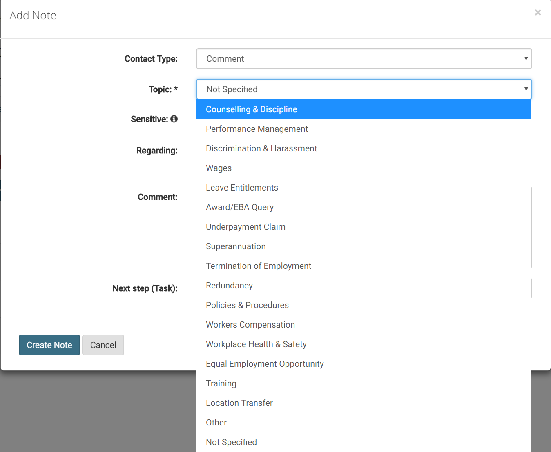The width and height of the screenshot is (551, 452).
Task: Click the Create Note button
Action: (49, 345)
